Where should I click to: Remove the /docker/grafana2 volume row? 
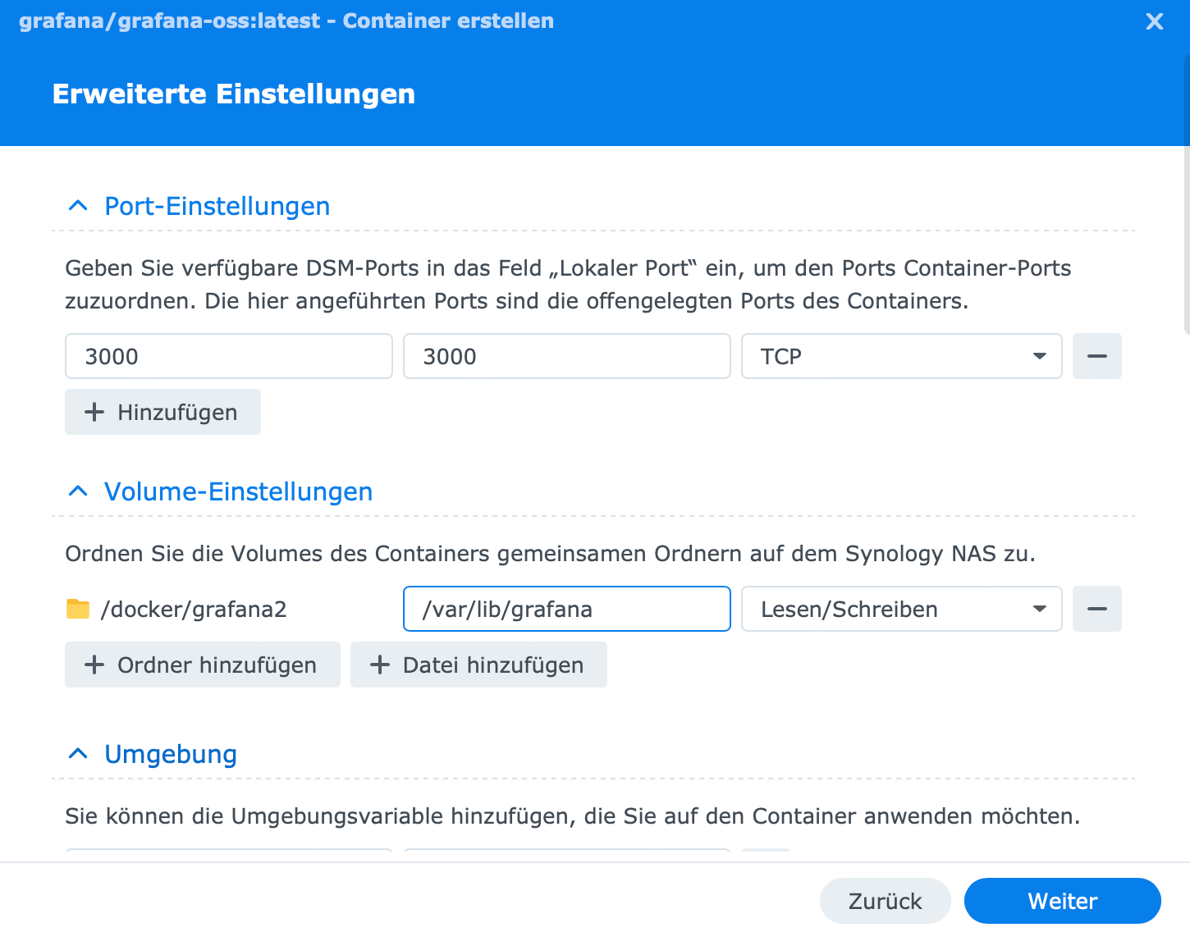pos(1096,609)
